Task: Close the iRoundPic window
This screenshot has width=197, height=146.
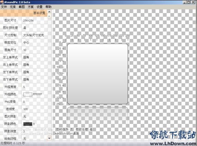Action: tap(193, 2)
